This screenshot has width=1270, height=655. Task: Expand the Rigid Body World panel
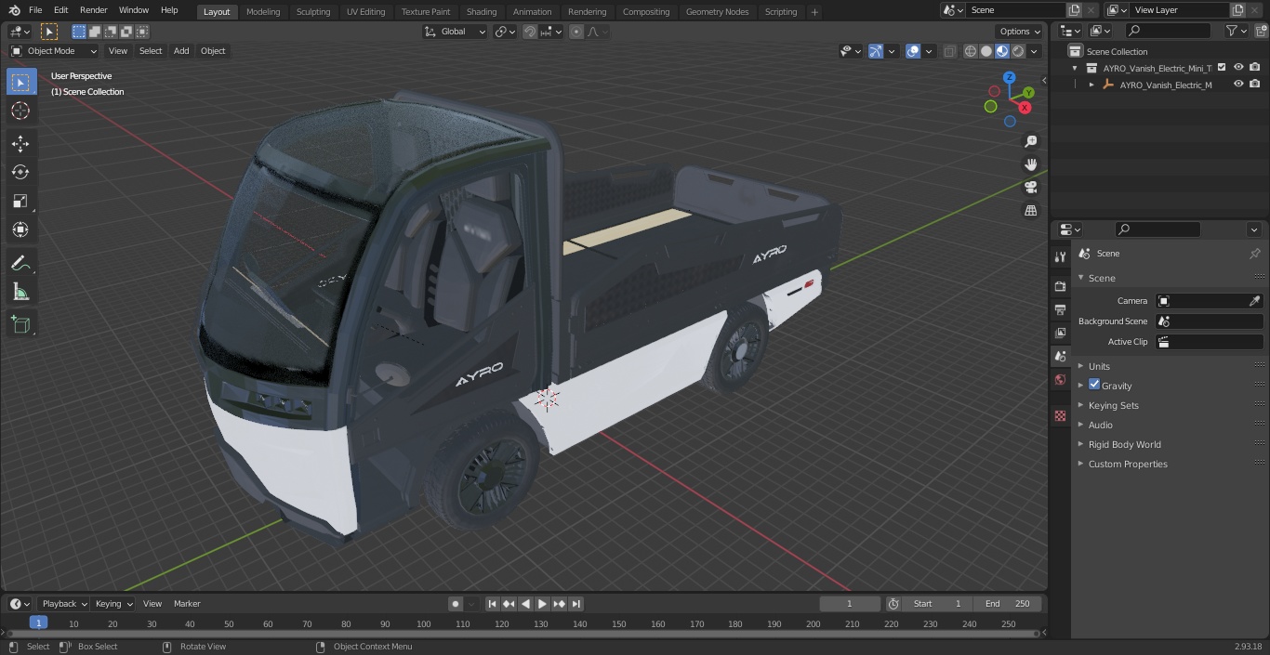(x=1124, y=444)
